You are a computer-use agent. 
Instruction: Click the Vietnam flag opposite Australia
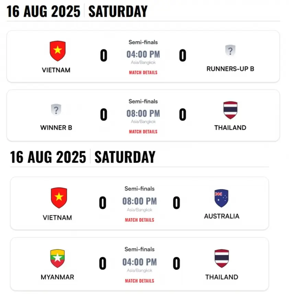[59, 198]
